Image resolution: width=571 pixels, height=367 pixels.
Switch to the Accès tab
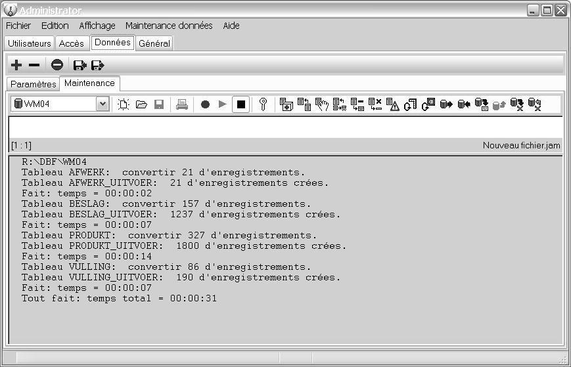(x=72, y=43)
